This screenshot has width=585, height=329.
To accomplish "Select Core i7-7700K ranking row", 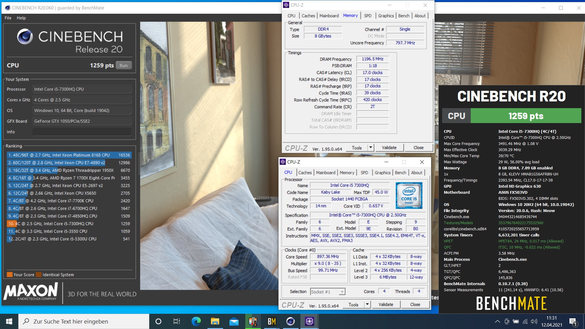I will (69, 201).
